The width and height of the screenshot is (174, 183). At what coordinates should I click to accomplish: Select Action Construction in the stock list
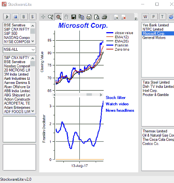tap(17, 99)
